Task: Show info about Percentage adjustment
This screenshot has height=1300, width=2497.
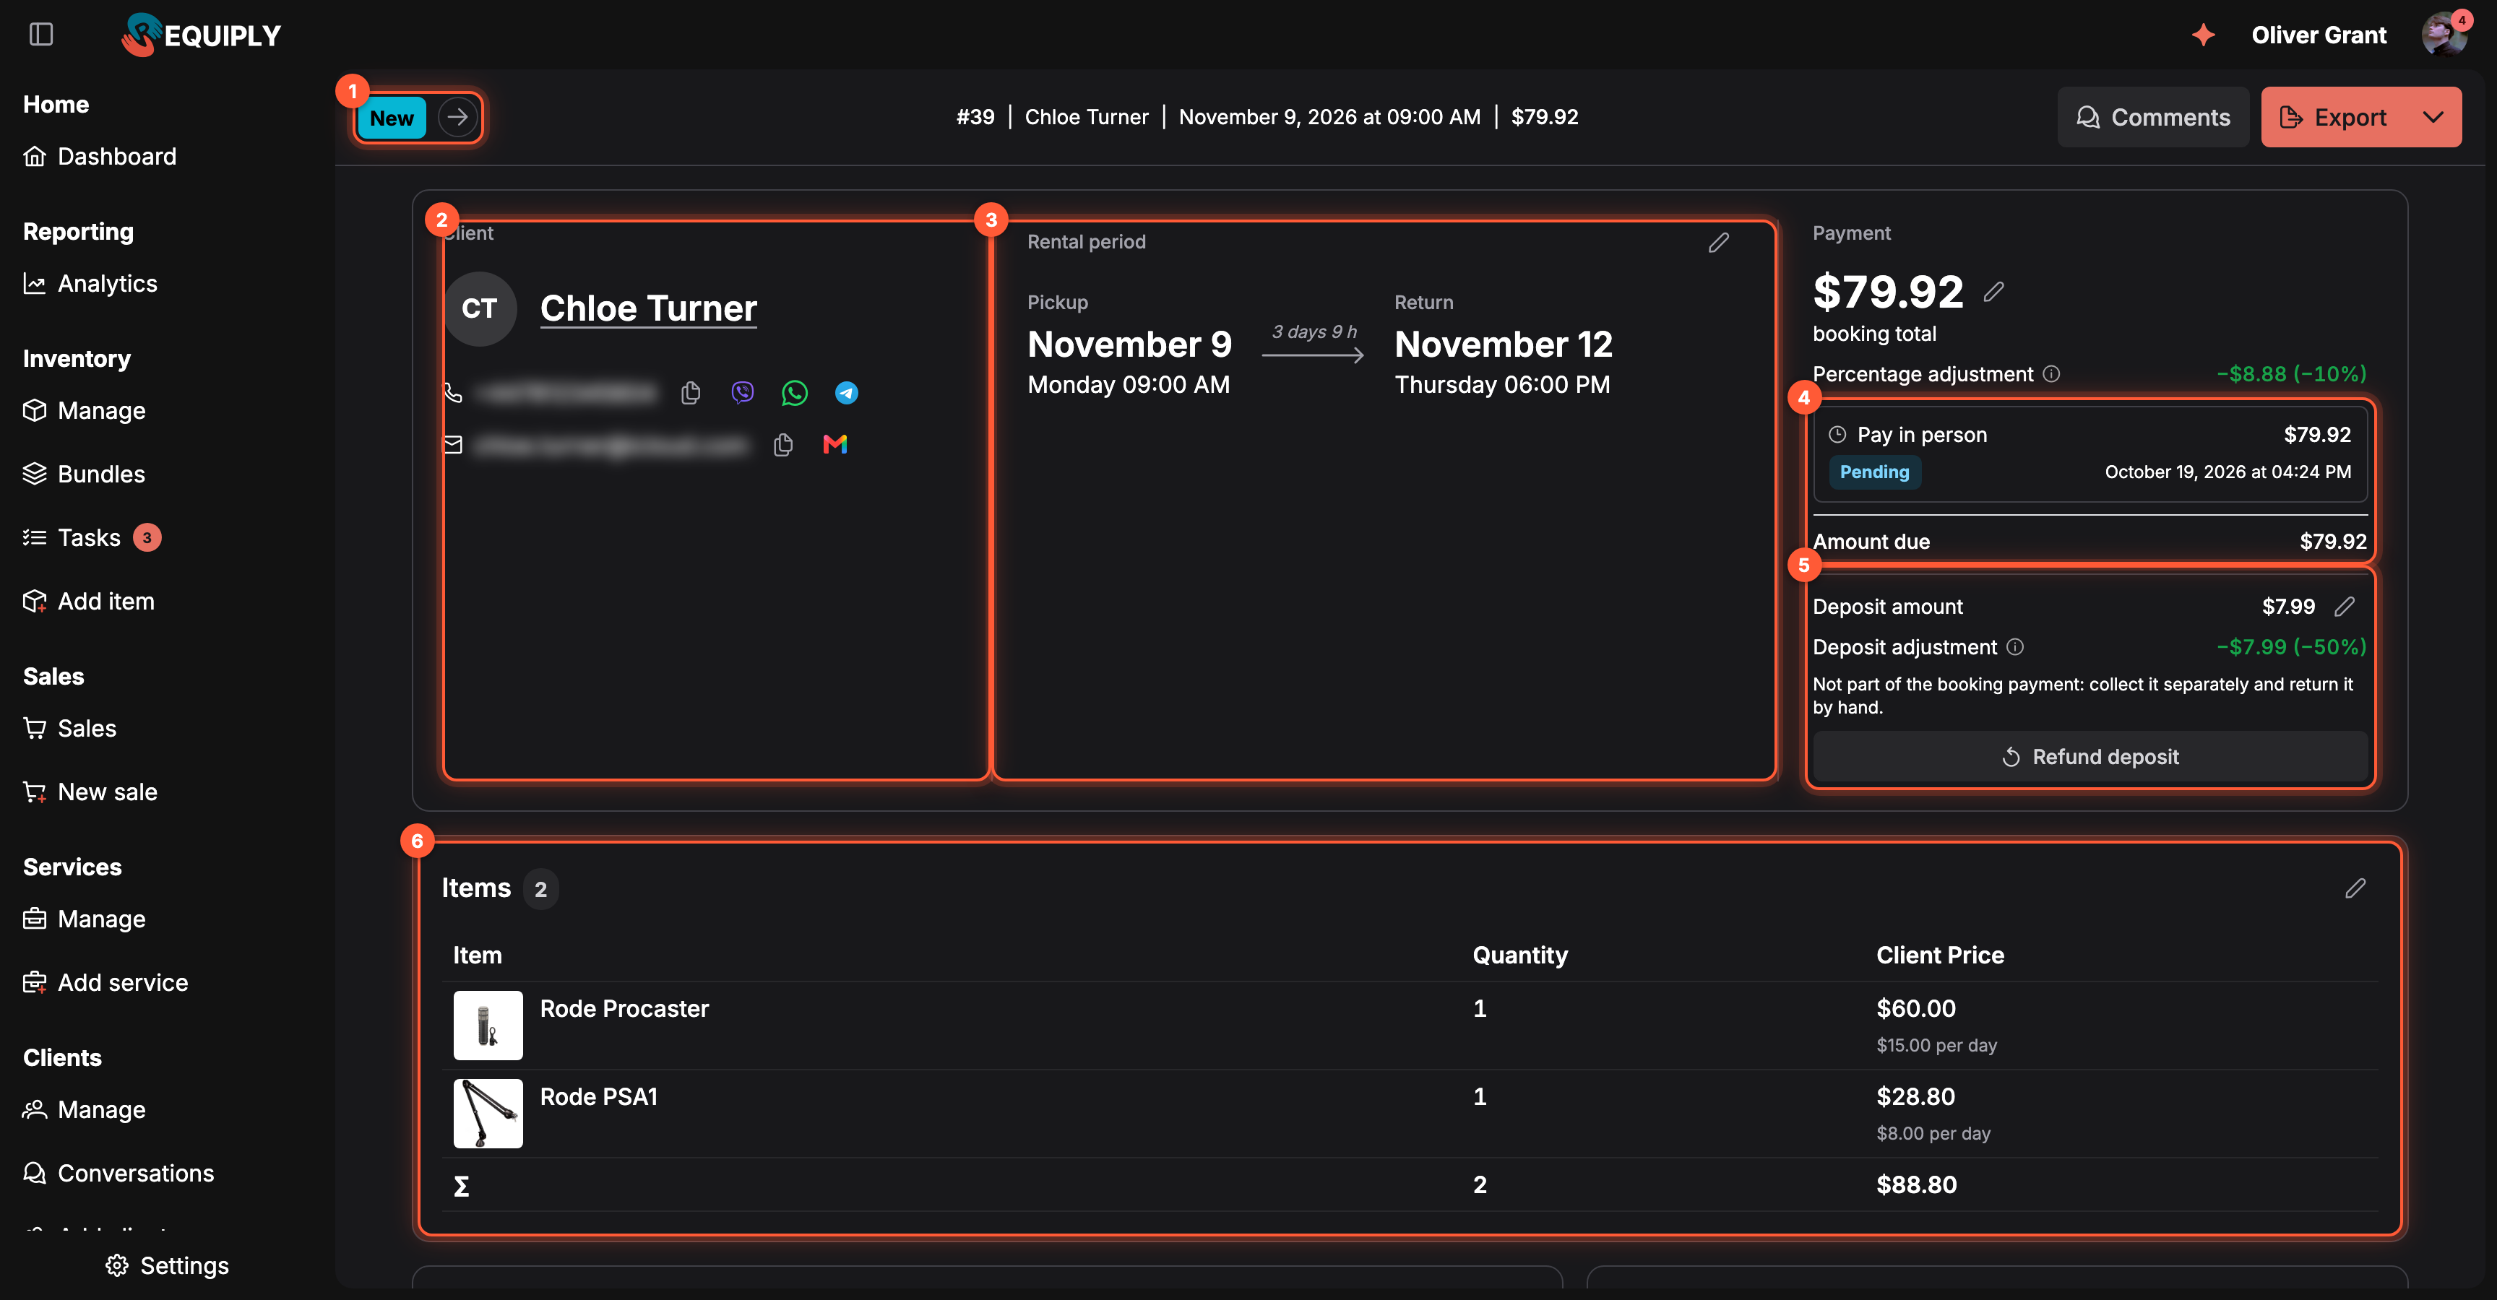Action: 2051,374
